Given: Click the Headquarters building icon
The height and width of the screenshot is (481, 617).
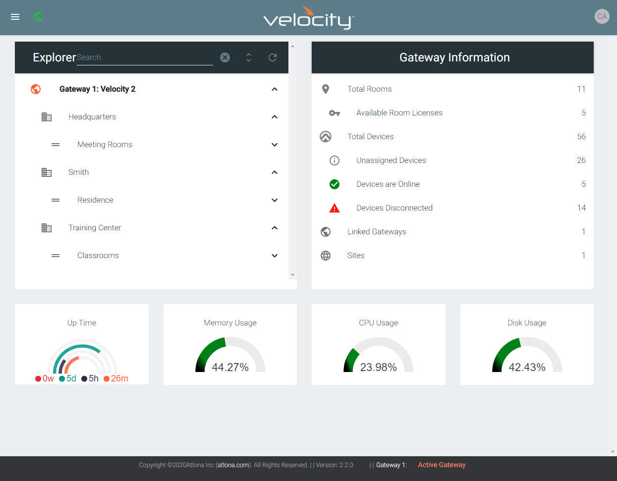Looking at the screenshot, I should tap(47, 117).
